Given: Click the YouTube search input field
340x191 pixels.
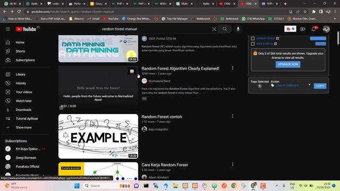Looking at the screenshot, I should 156,29.
